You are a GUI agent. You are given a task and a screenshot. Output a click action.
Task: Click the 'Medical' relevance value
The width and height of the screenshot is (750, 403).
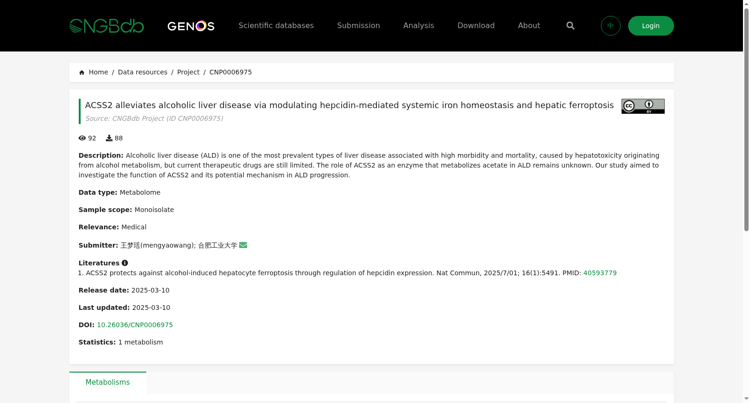coord(134,227)
